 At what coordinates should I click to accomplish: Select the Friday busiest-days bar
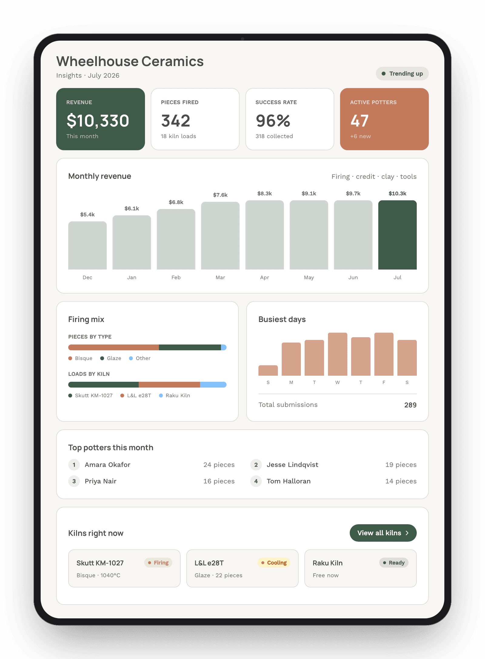384,354
